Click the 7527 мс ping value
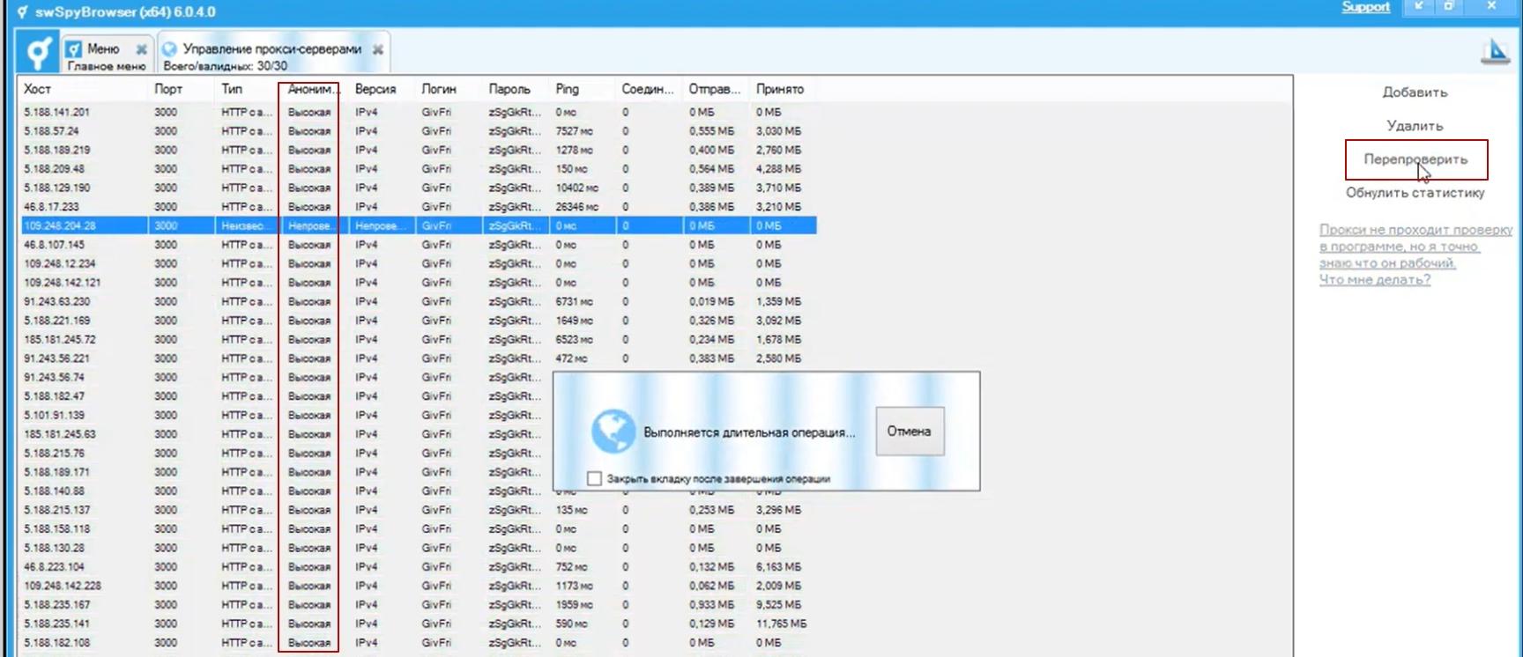 (x=574, y=131)
